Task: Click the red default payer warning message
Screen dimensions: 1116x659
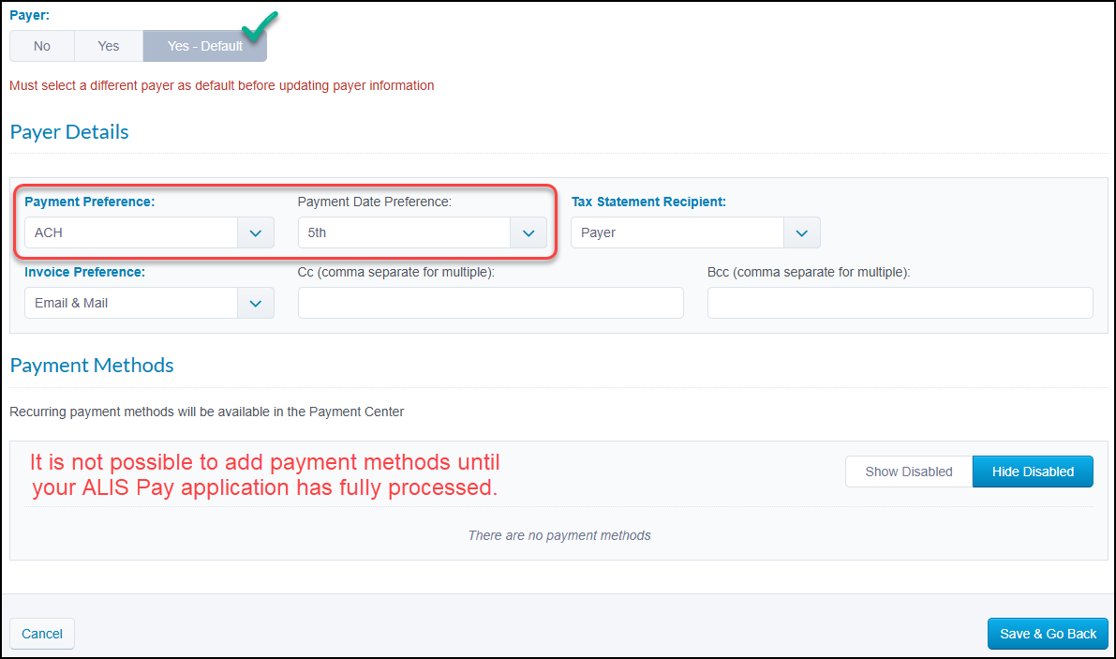Action: point(221,86)
